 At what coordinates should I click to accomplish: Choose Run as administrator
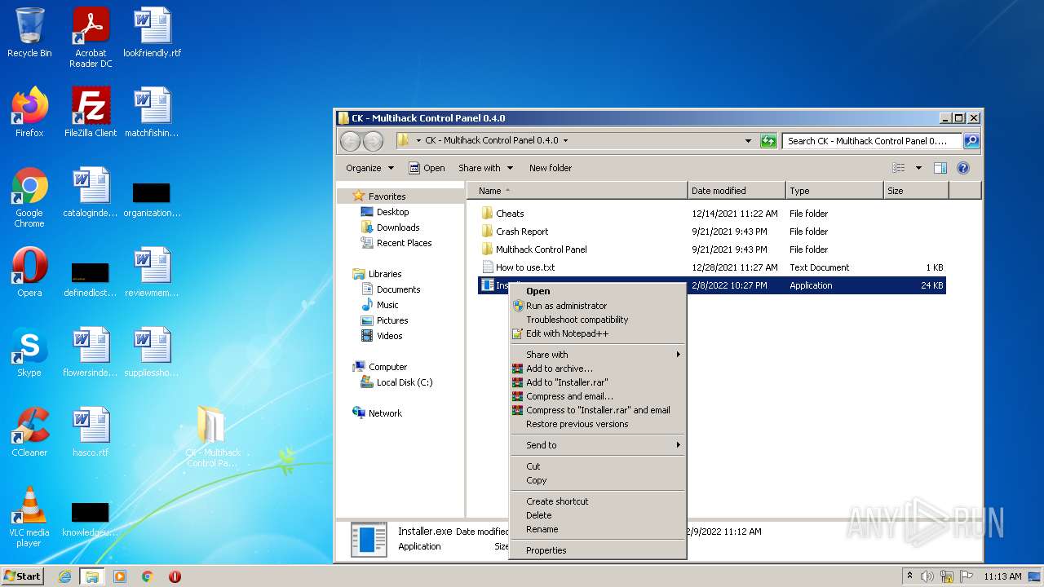pos(598,306)
